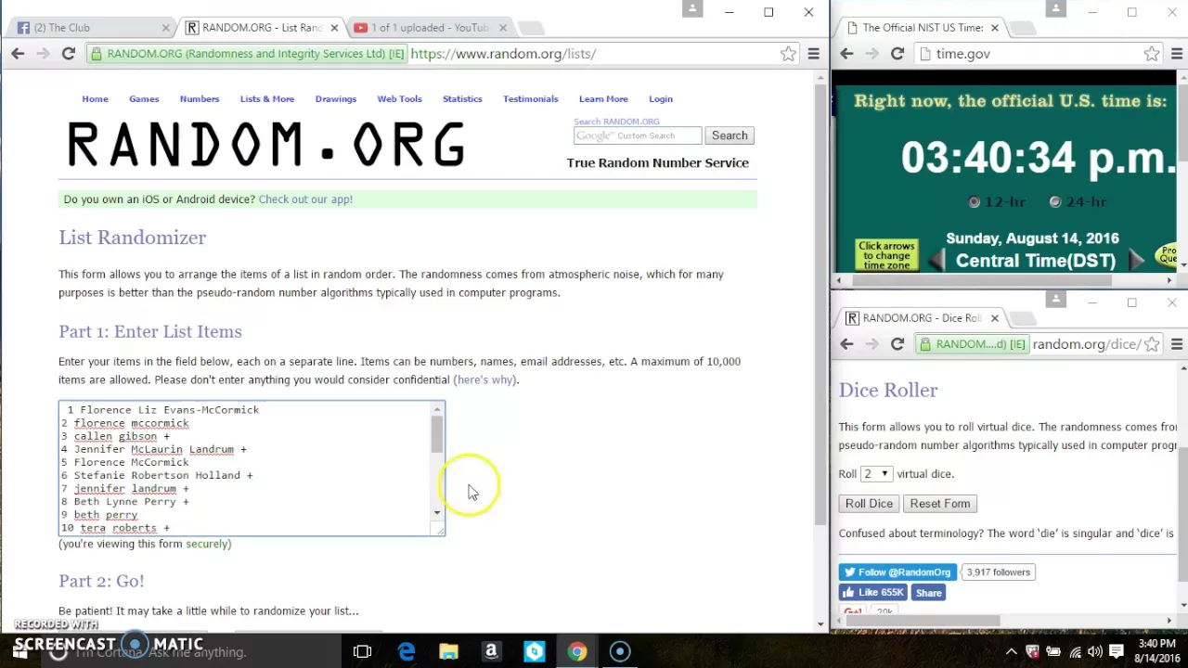Reload the Dice Roller page
1188x668 pixels.
pos(897,344)
